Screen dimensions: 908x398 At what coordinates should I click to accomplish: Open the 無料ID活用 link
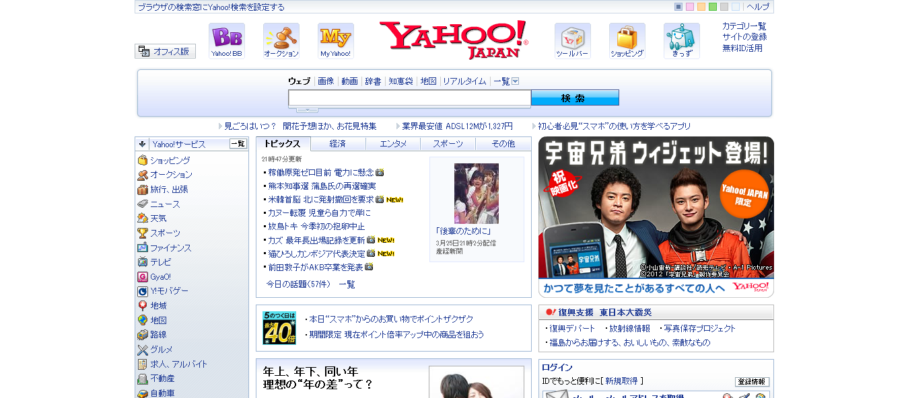742,48
